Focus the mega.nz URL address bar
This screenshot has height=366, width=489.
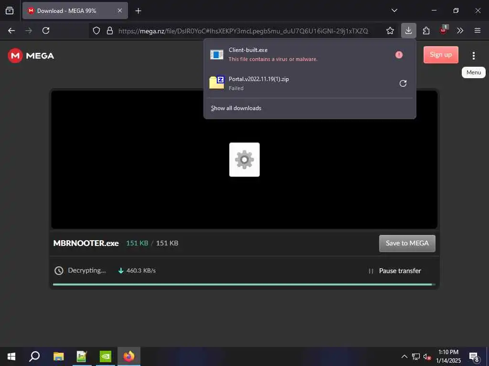point(243,31)
